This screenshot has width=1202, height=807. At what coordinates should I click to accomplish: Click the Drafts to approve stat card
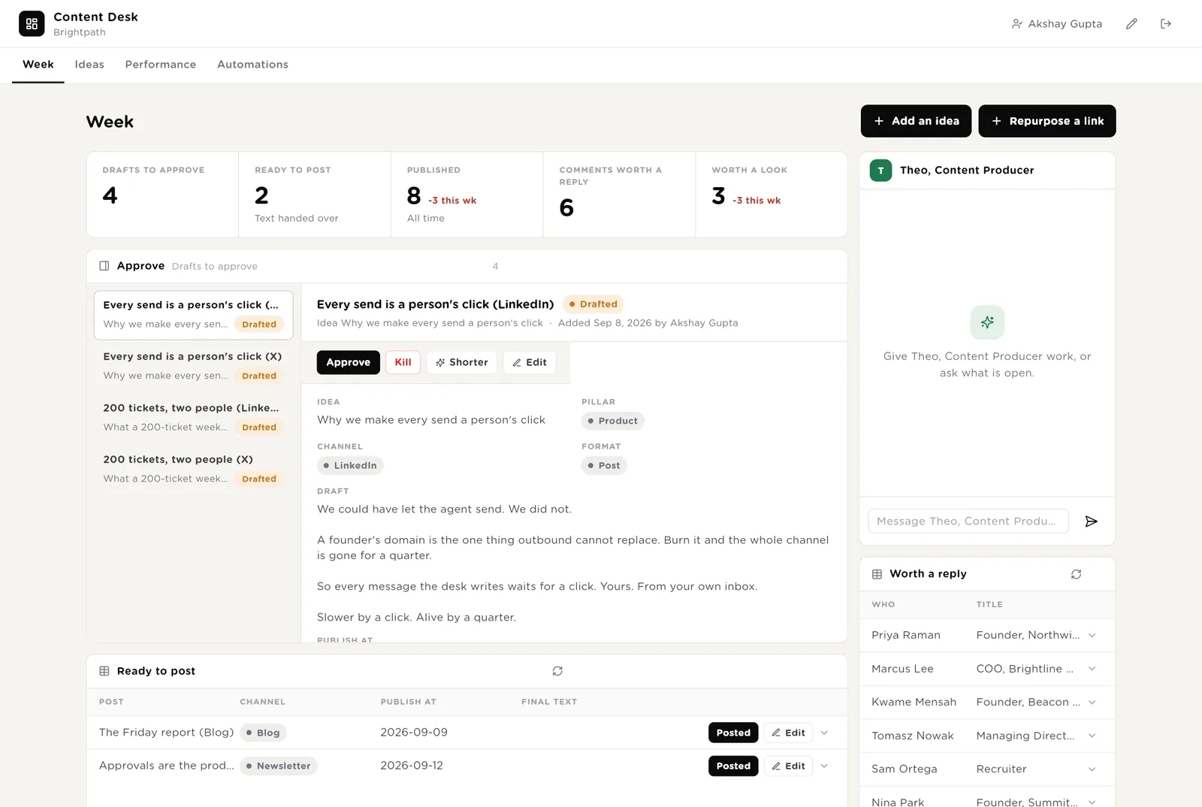click(162, 195)
